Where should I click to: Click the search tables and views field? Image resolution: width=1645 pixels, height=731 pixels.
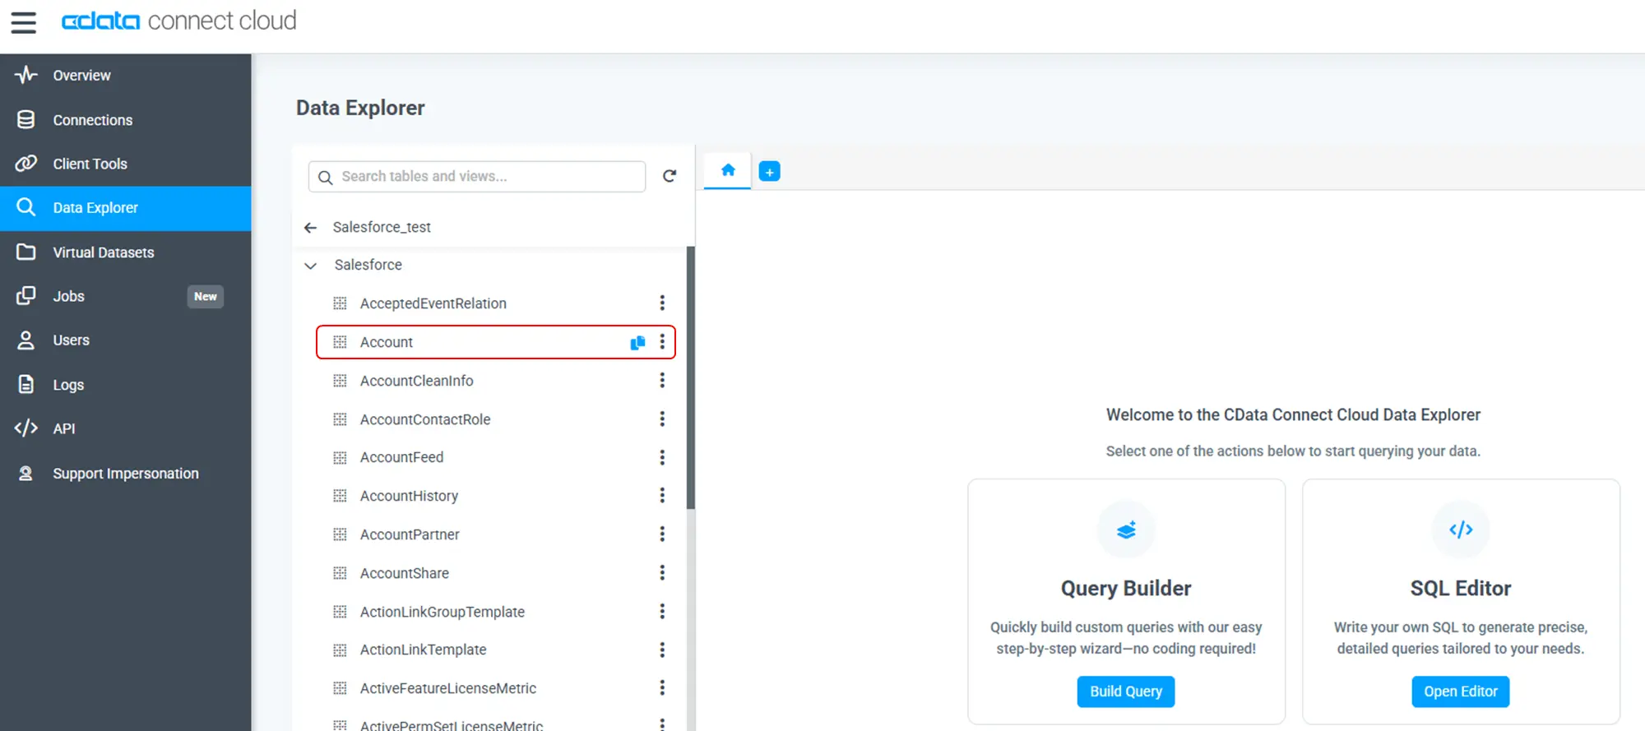click(477, 177)
